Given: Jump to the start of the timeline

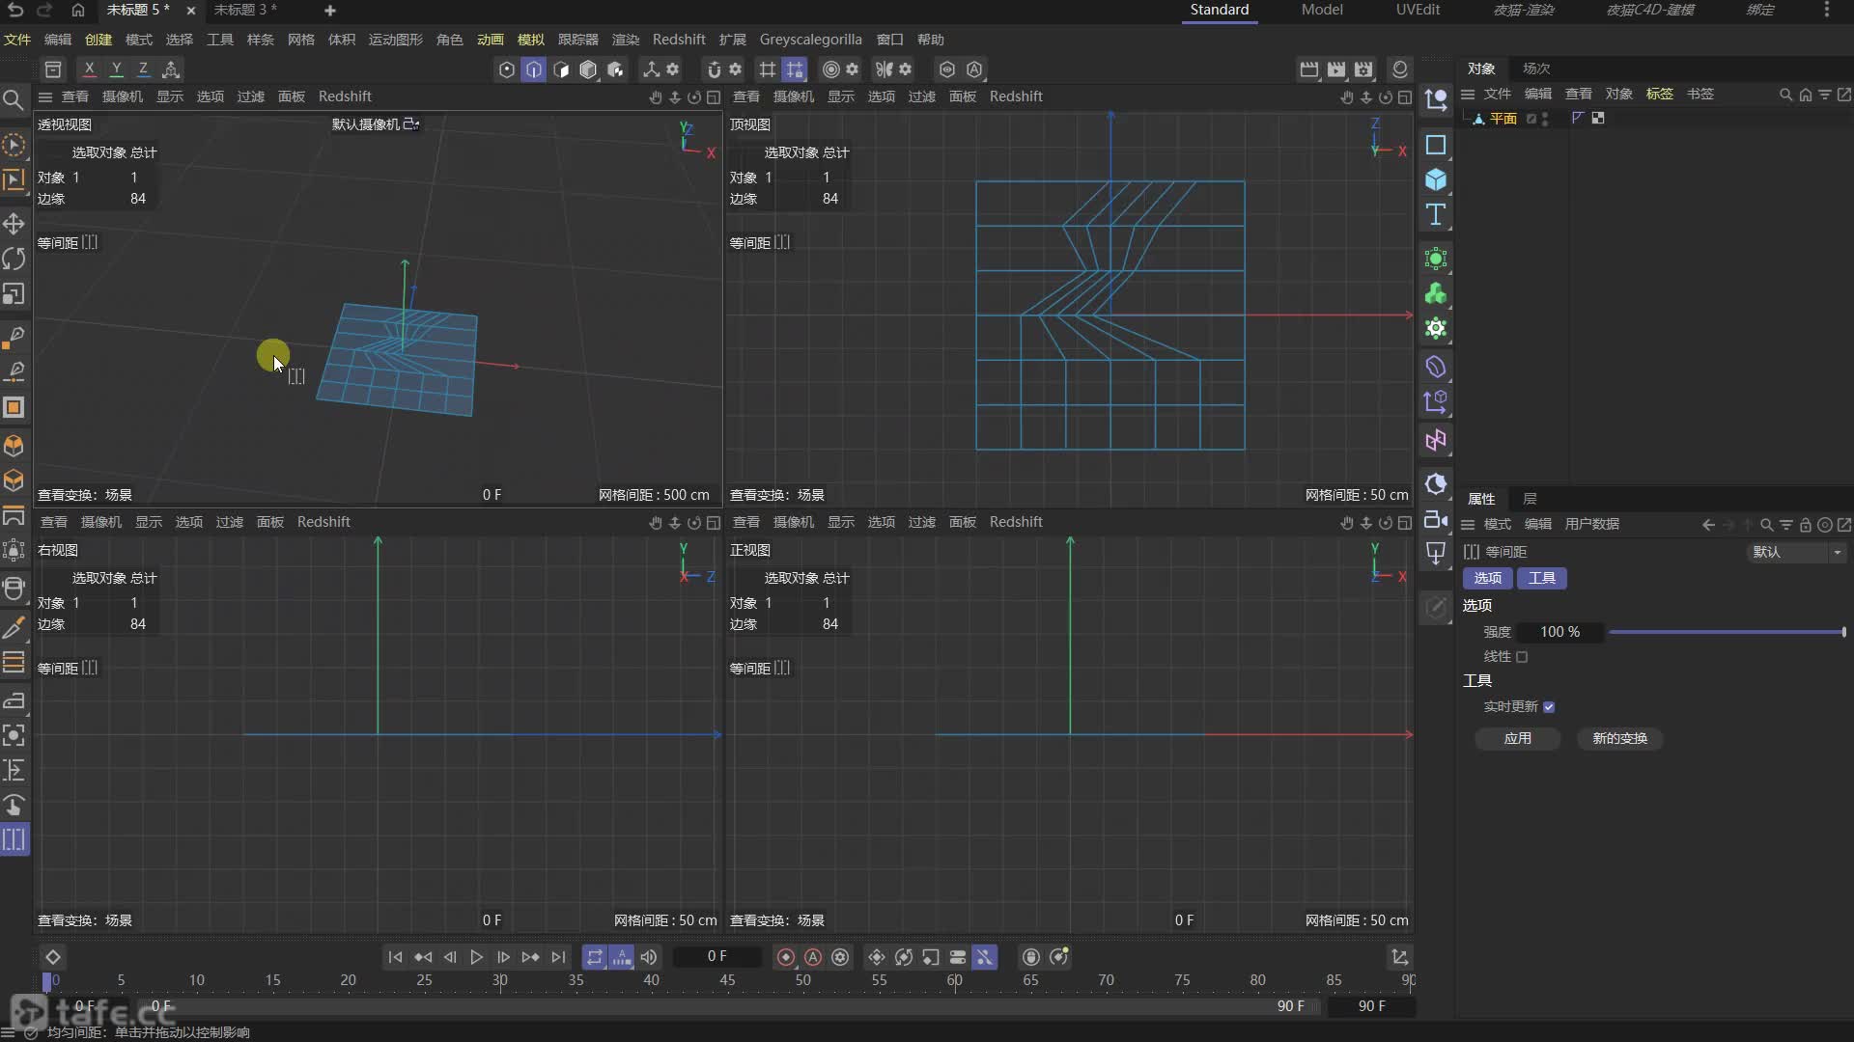Looking at the screenshot, I should click(x=395, y=957).
